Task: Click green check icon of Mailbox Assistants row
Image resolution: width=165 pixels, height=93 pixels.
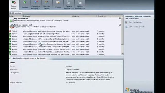Action: pos(10,47)
